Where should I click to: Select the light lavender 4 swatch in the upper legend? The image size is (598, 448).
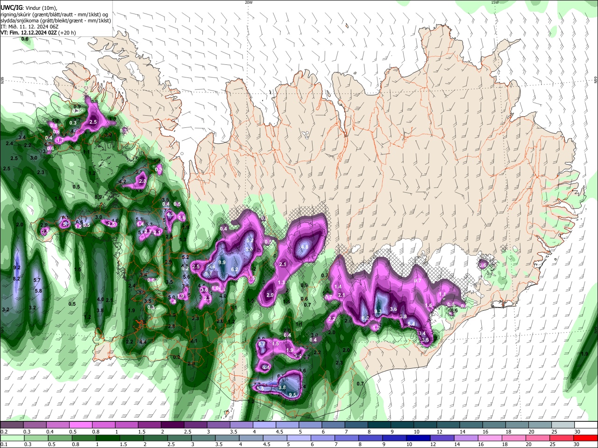click(x=263, y=425)
